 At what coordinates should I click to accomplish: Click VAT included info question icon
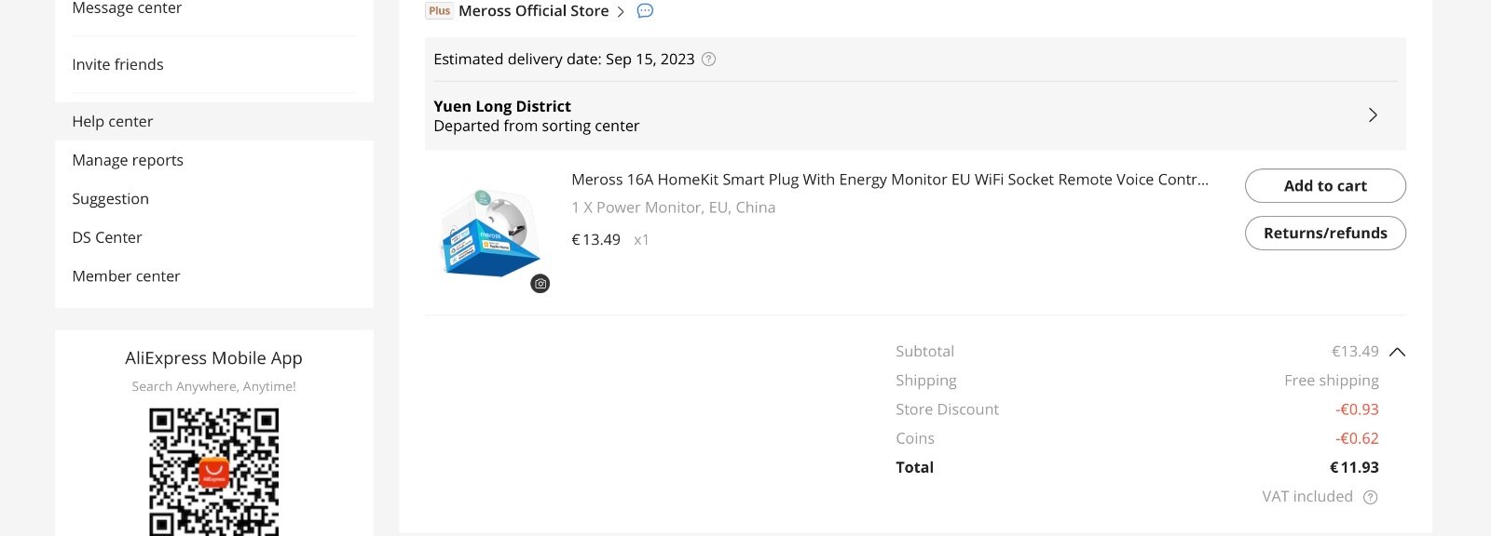(x=1370, y=497)
